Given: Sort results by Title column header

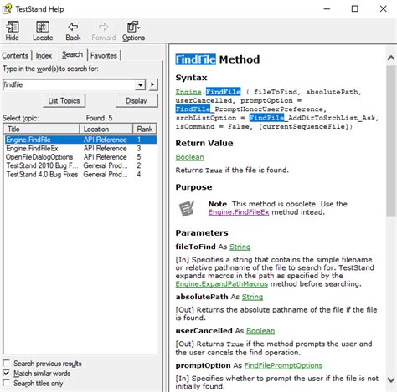Looking at the screenshot, I should coord(42,129).
